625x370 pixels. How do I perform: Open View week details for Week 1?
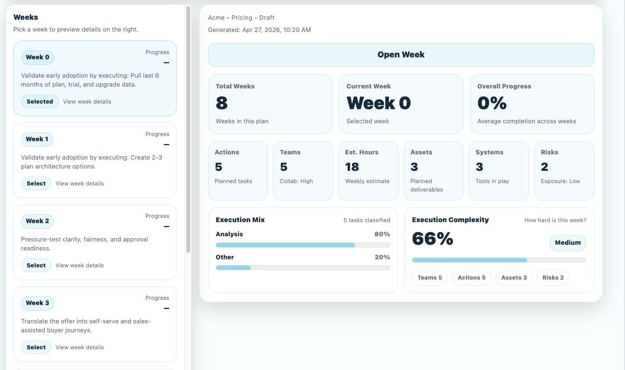point(80,184)
